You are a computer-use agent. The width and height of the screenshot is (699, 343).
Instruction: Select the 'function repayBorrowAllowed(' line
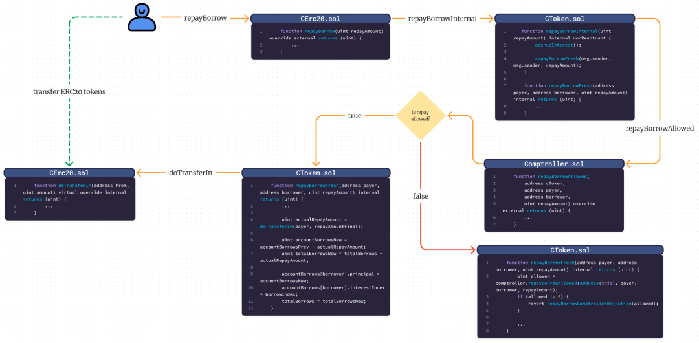coord(551,177)
